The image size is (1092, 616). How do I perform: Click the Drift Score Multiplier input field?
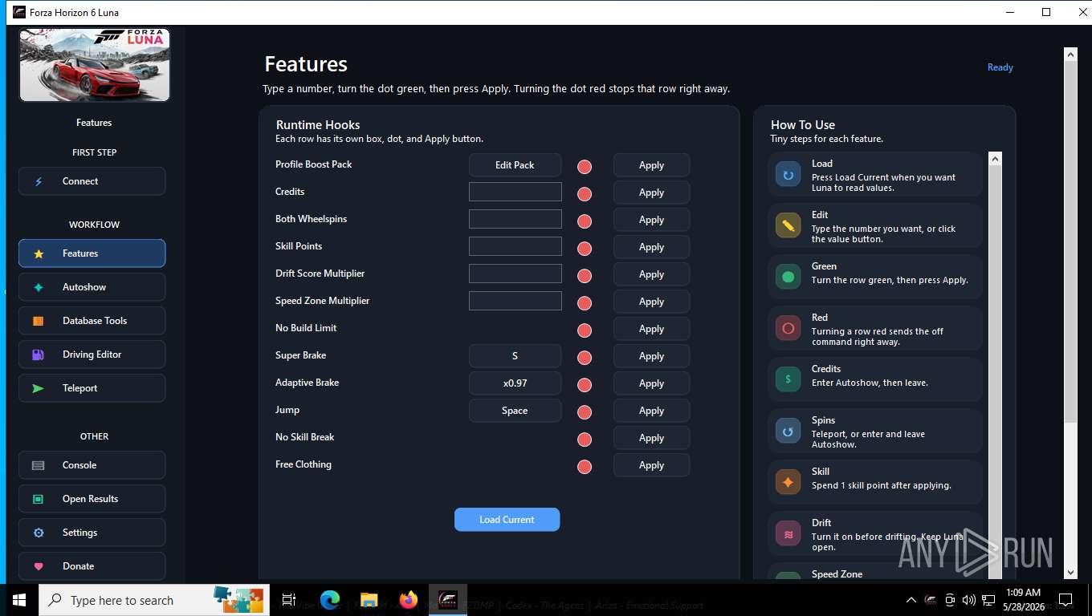point(515,274)
